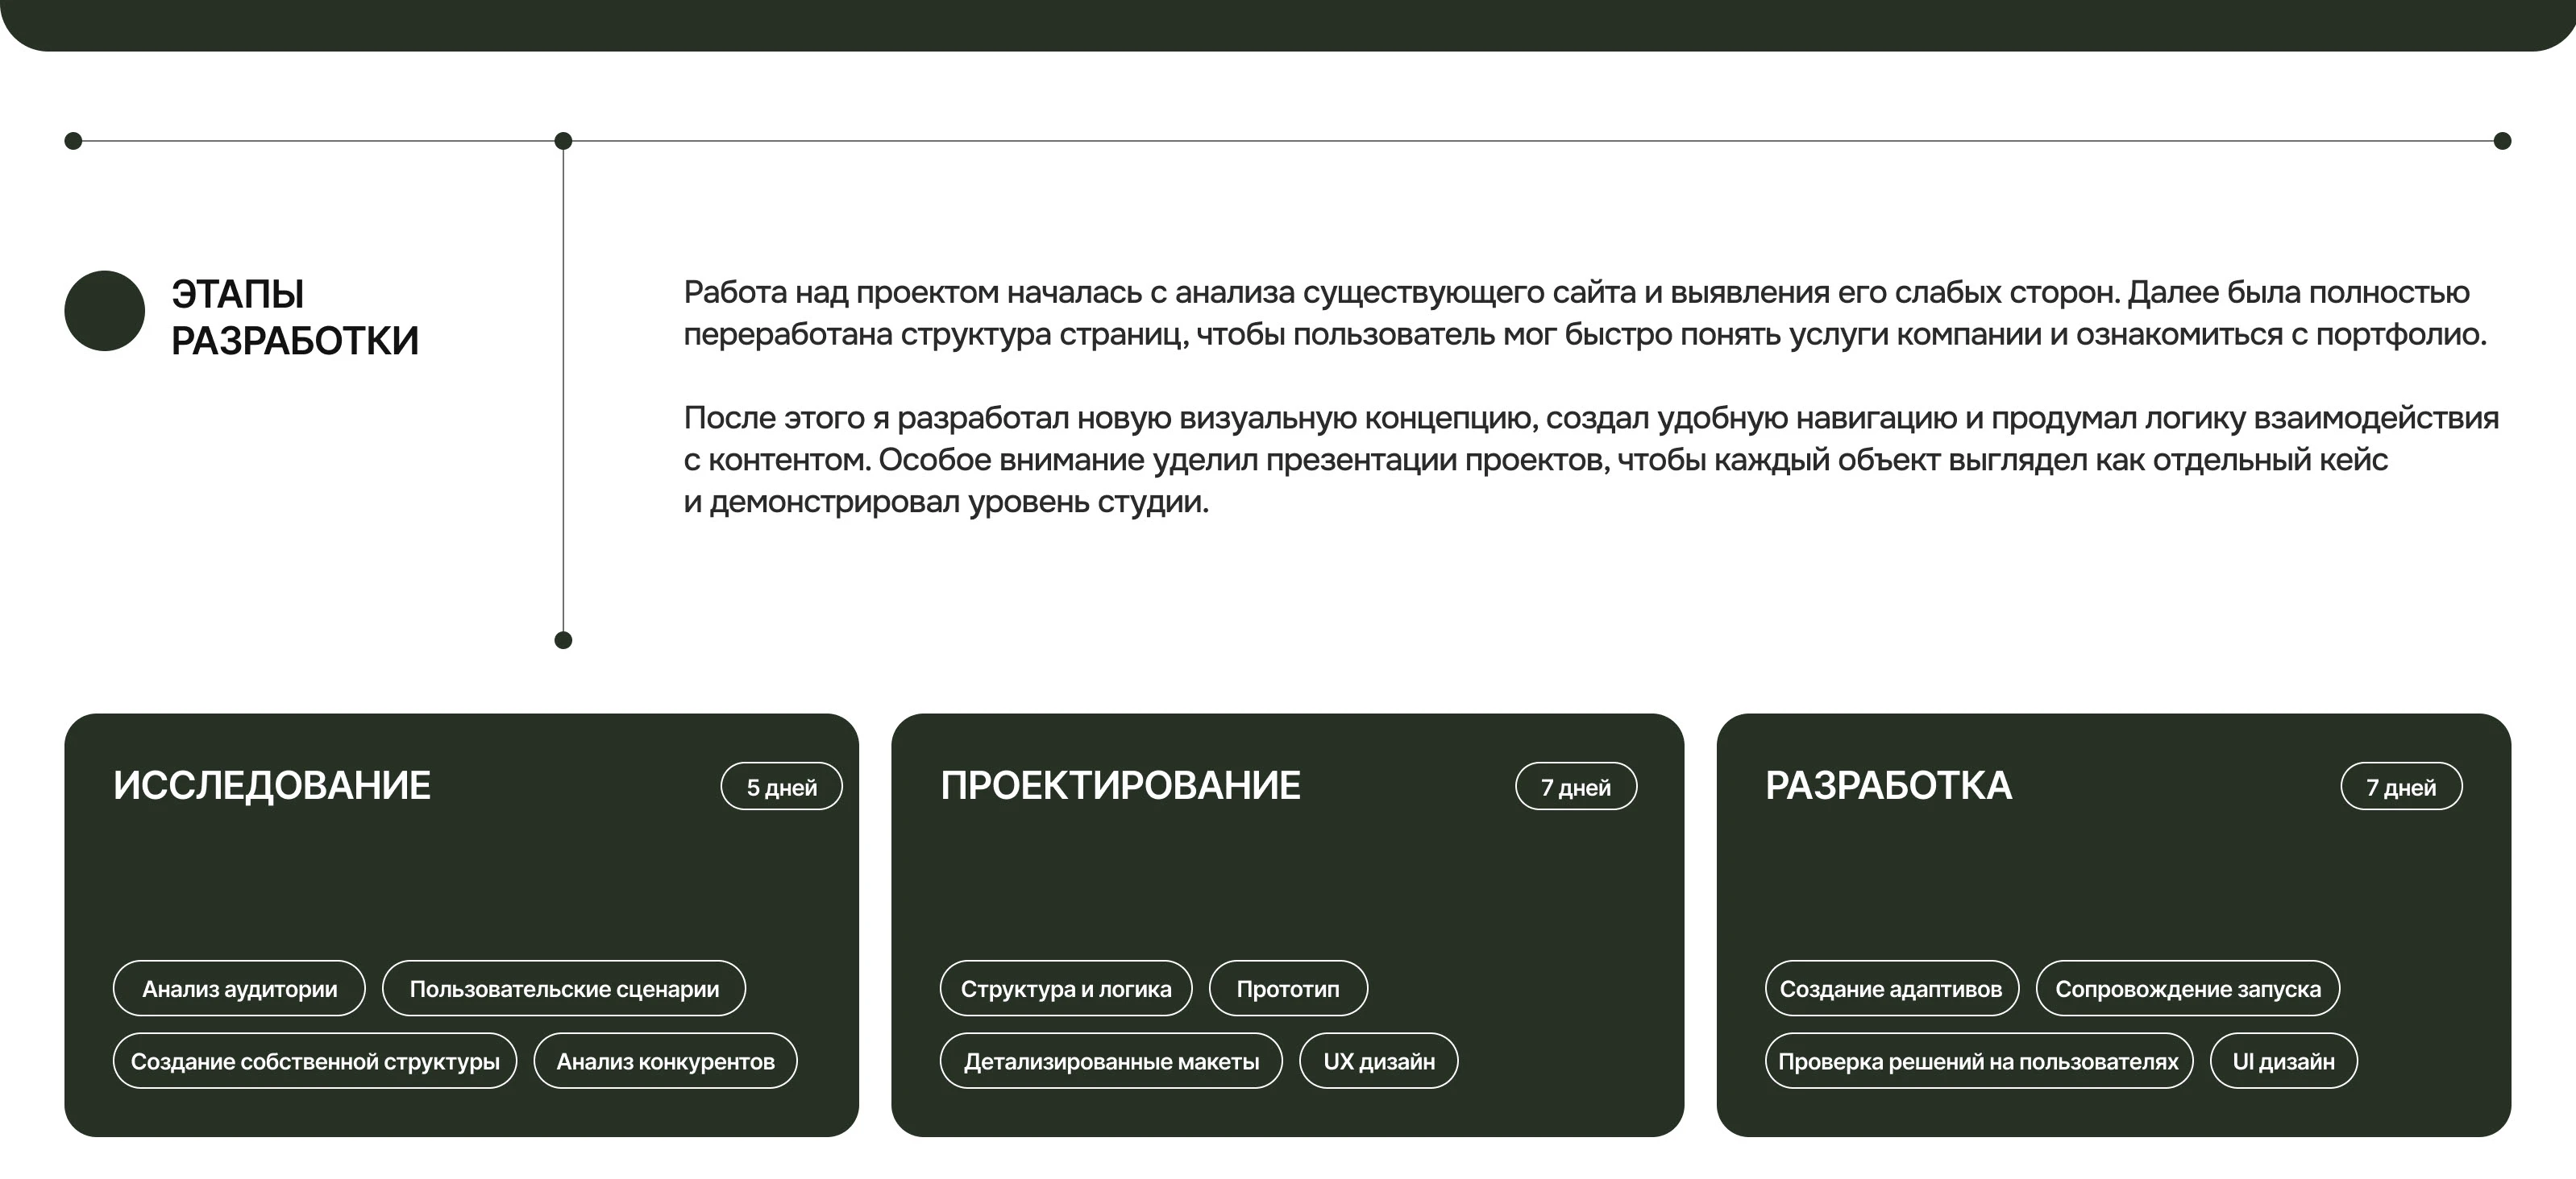Click the dark circle icon beside ЭТАПЫ РАЗРАБОТКИ
The height and width of the screenshot is (1179, 2576).
(x=103, y=311)
